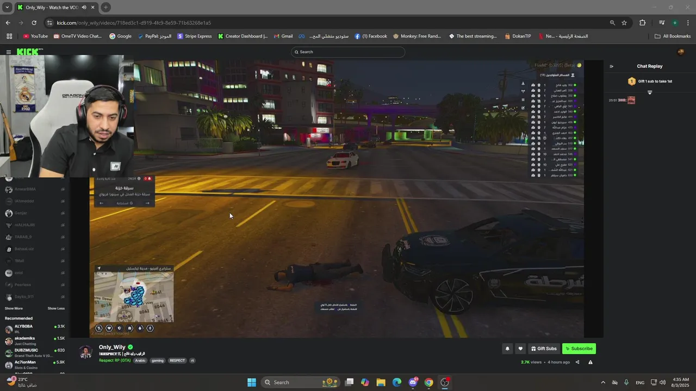
Task: Reload the page in Chrome
Action: (34, 23)
